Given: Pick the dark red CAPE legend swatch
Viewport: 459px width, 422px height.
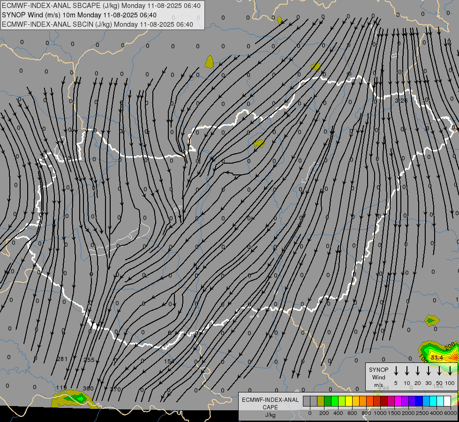Looking at the screenshot, I should [384, 401].
